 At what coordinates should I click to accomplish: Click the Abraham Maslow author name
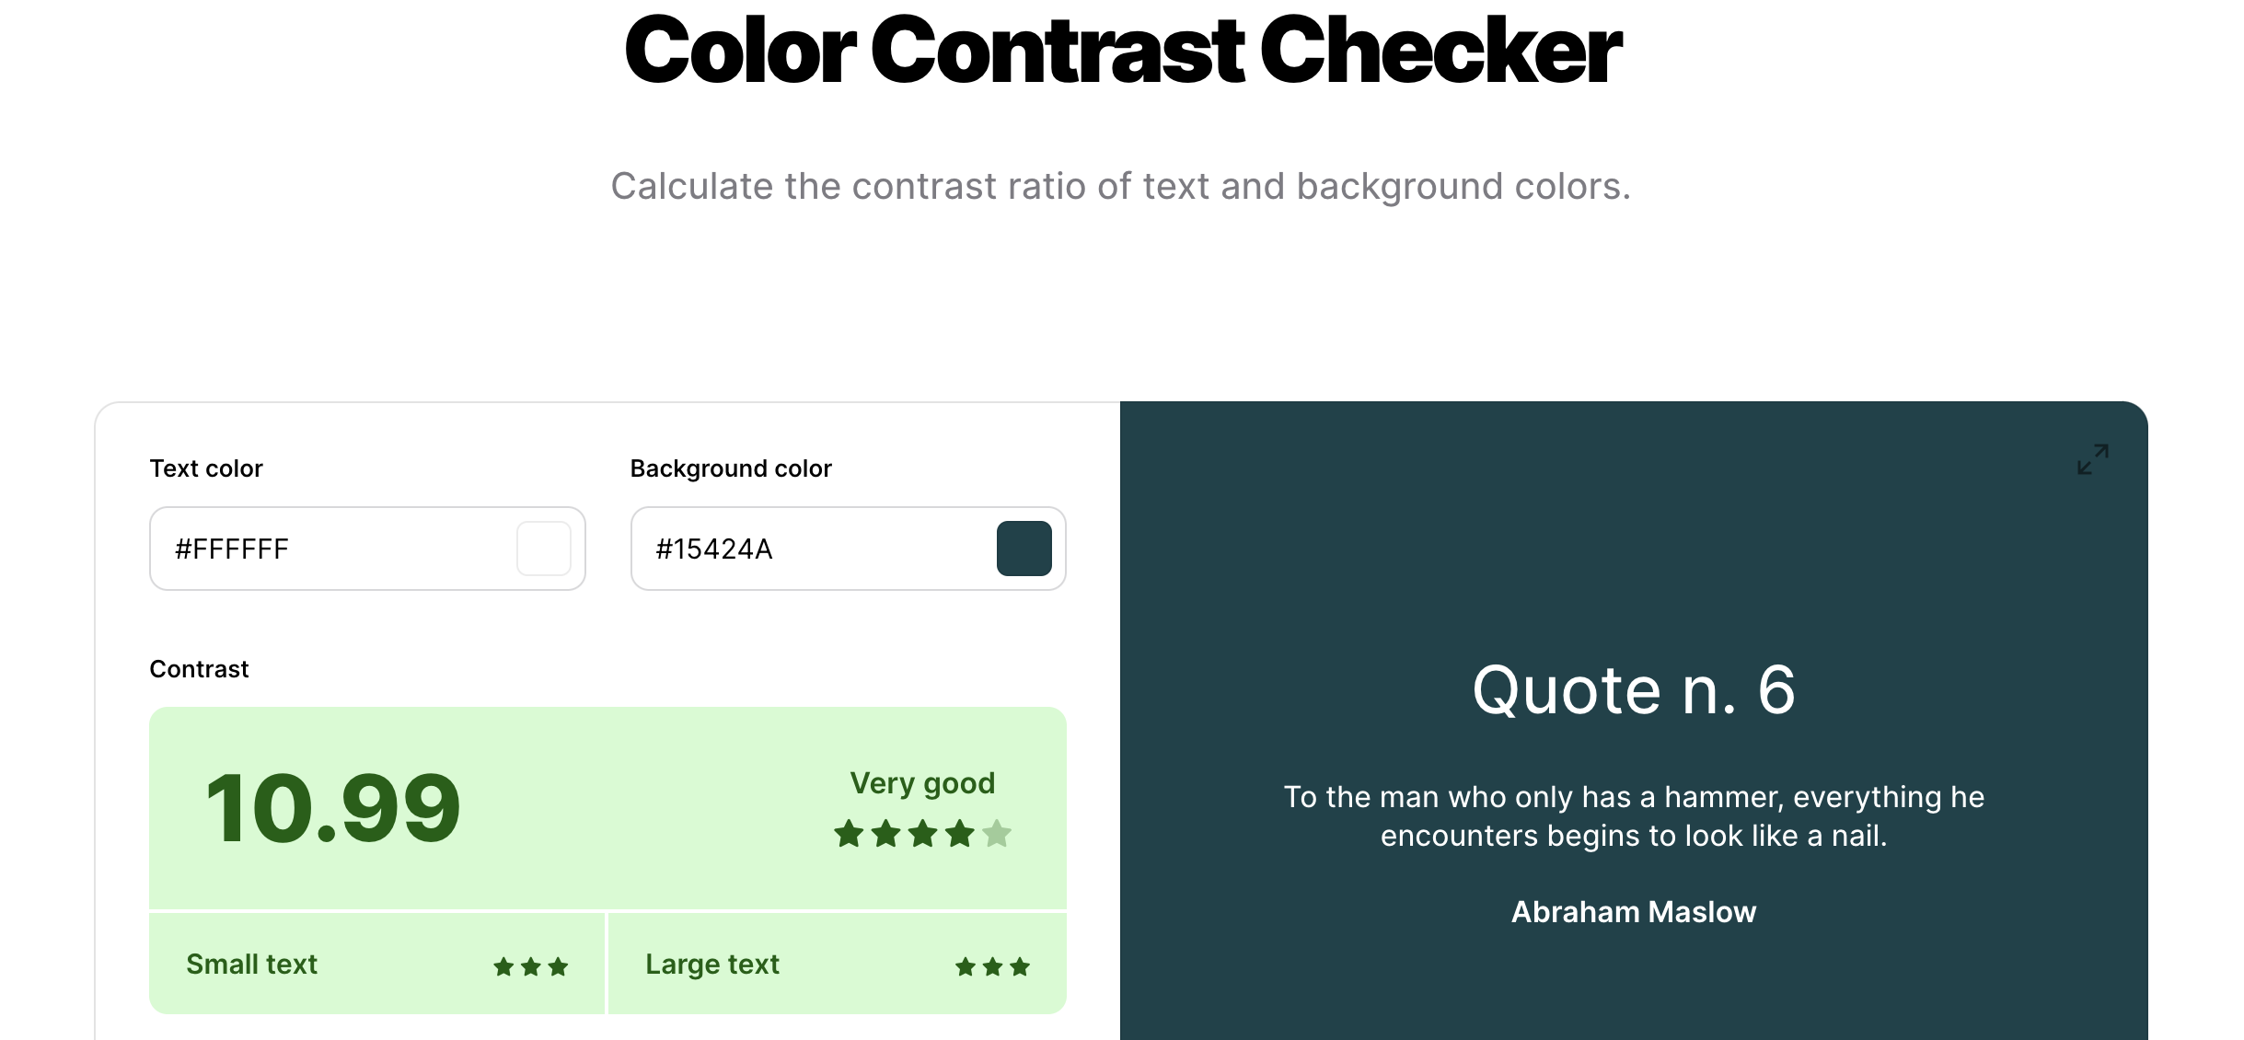pos(1634,912)
